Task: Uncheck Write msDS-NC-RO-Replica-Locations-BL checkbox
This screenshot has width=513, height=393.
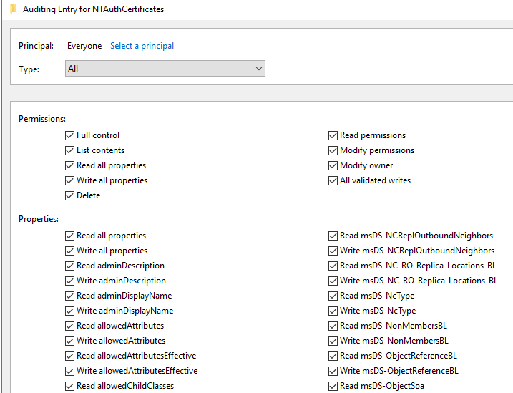Action: [x=333, y=281]
